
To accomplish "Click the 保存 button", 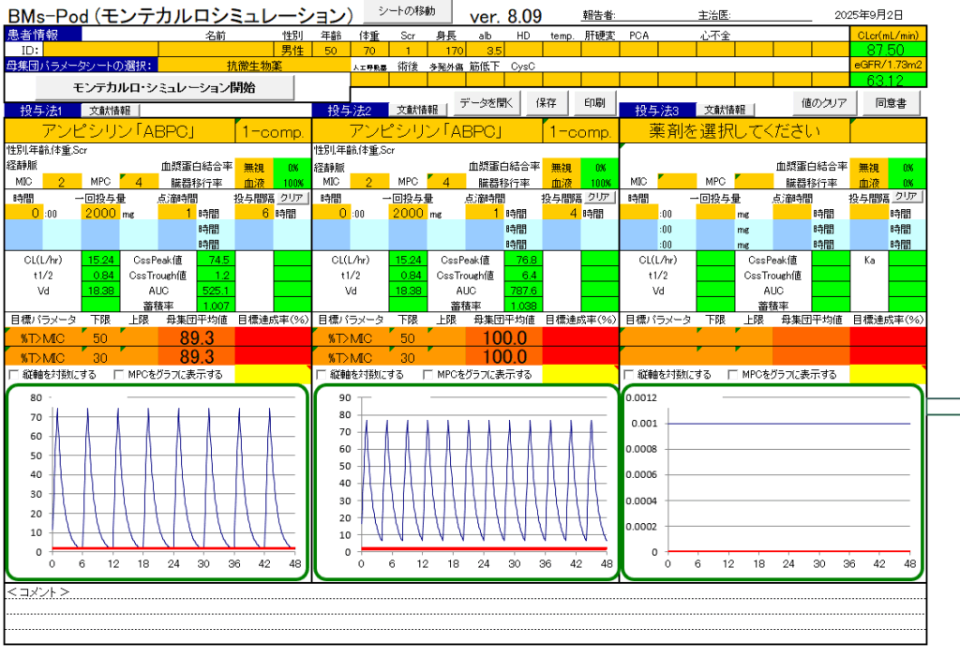I will click(x=547, y=102).
